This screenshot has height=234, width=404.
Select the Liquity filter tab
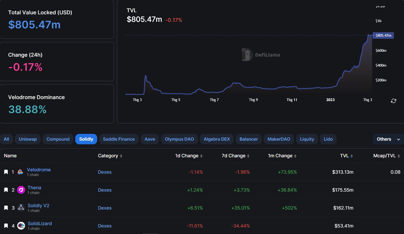[307, 139]
